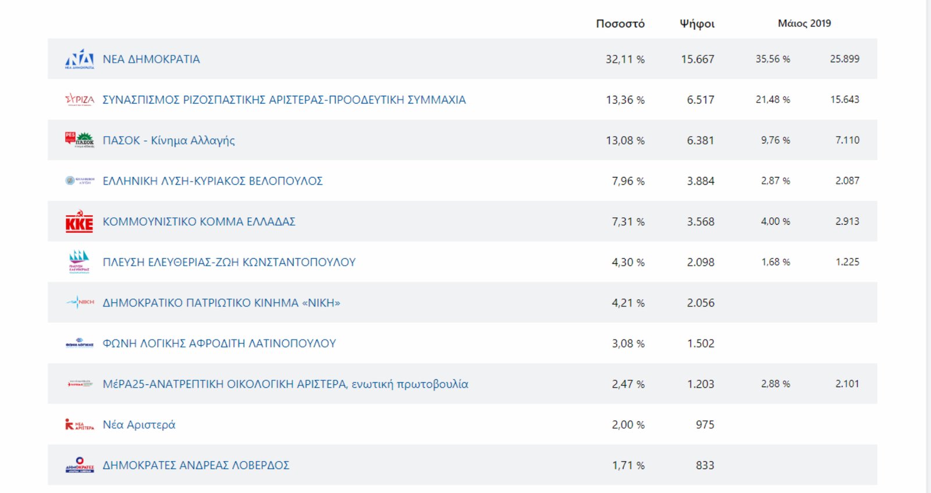Click the PASOK party logo
Screen dimensions: 931x493
(x=79, y=140)
